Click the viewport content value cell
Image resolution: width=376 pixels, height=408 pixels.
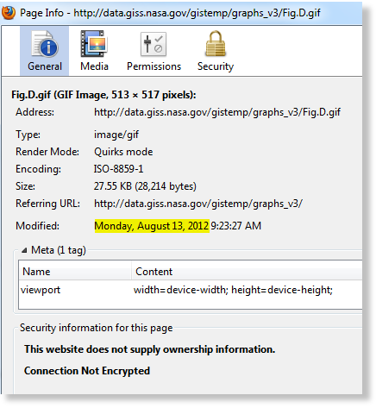pos(233,290)
